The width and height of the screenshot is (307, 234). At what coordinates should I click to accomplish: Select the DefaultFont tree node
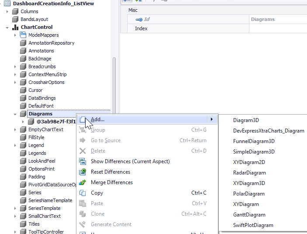[x=41, y=106]
